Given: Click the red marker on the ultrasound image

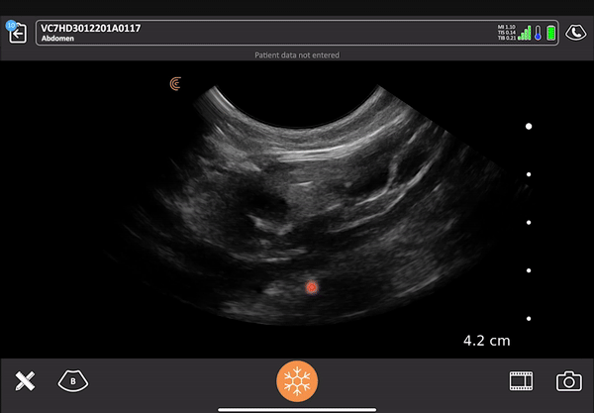Looking at the screenshot, I should pyautogui.click(x=311, y=287).
